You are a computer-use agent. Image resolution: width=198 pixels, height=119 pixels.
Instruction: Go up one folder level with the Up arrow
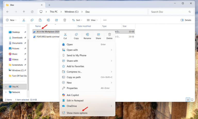tap(24, 12)
